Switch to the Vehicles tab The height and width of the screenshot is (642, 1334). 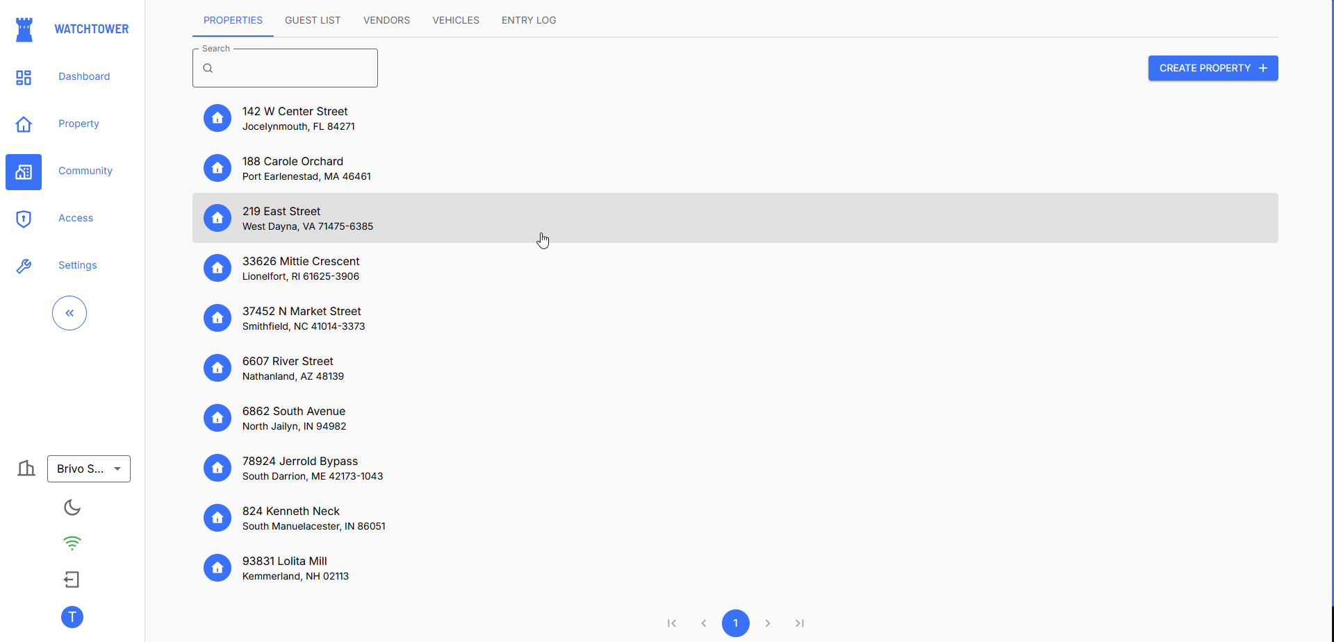click(456, 20)
